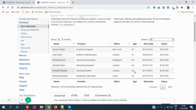Open Manual link in sidebar
The width and height of the screenshot is (196, 110).
coord(23,55)
